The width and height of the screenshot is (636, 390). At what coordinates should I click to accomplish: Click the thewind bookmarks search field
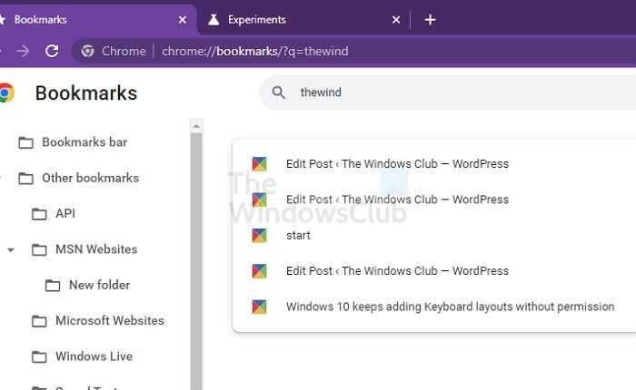[446, 93]
